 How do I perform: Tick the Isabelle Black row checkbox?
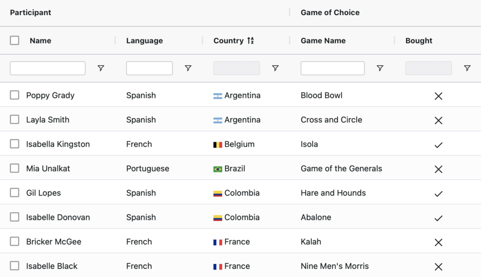point(15,266)
